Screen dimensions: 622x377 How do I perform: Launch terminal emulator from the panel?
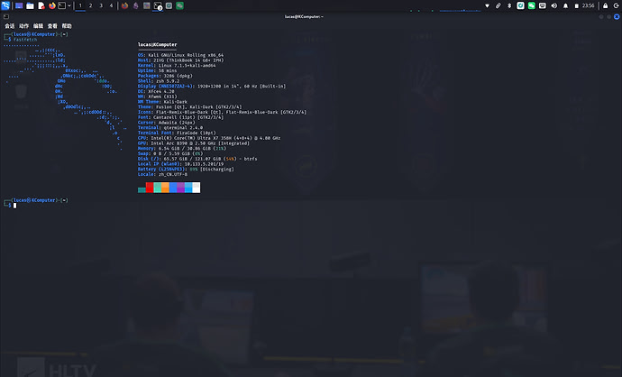coord(62,6)
